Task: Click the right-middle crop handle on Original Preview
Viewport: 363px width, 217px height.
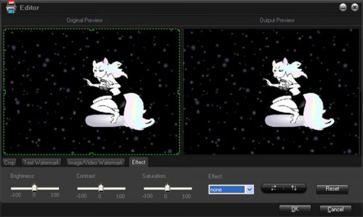Action: [179, 92]
